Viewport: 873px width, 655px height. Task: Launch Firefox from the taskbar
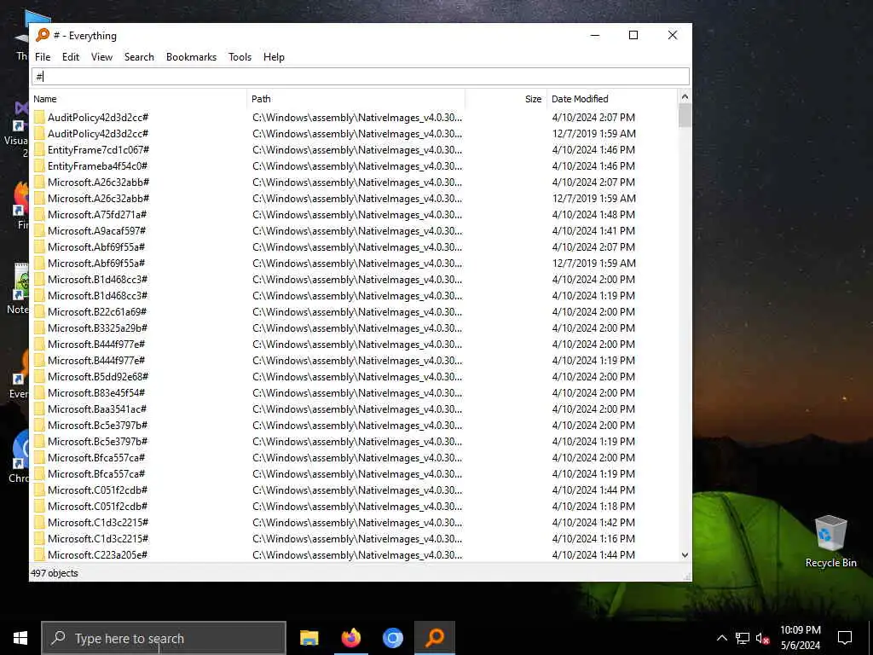[x=350, y=638]
